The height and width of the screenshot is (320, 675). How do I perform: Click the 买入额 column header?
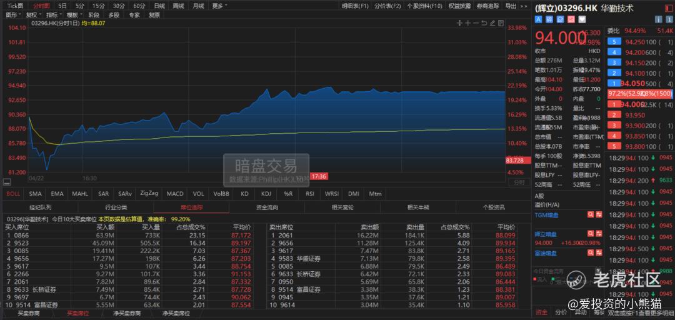105,227
